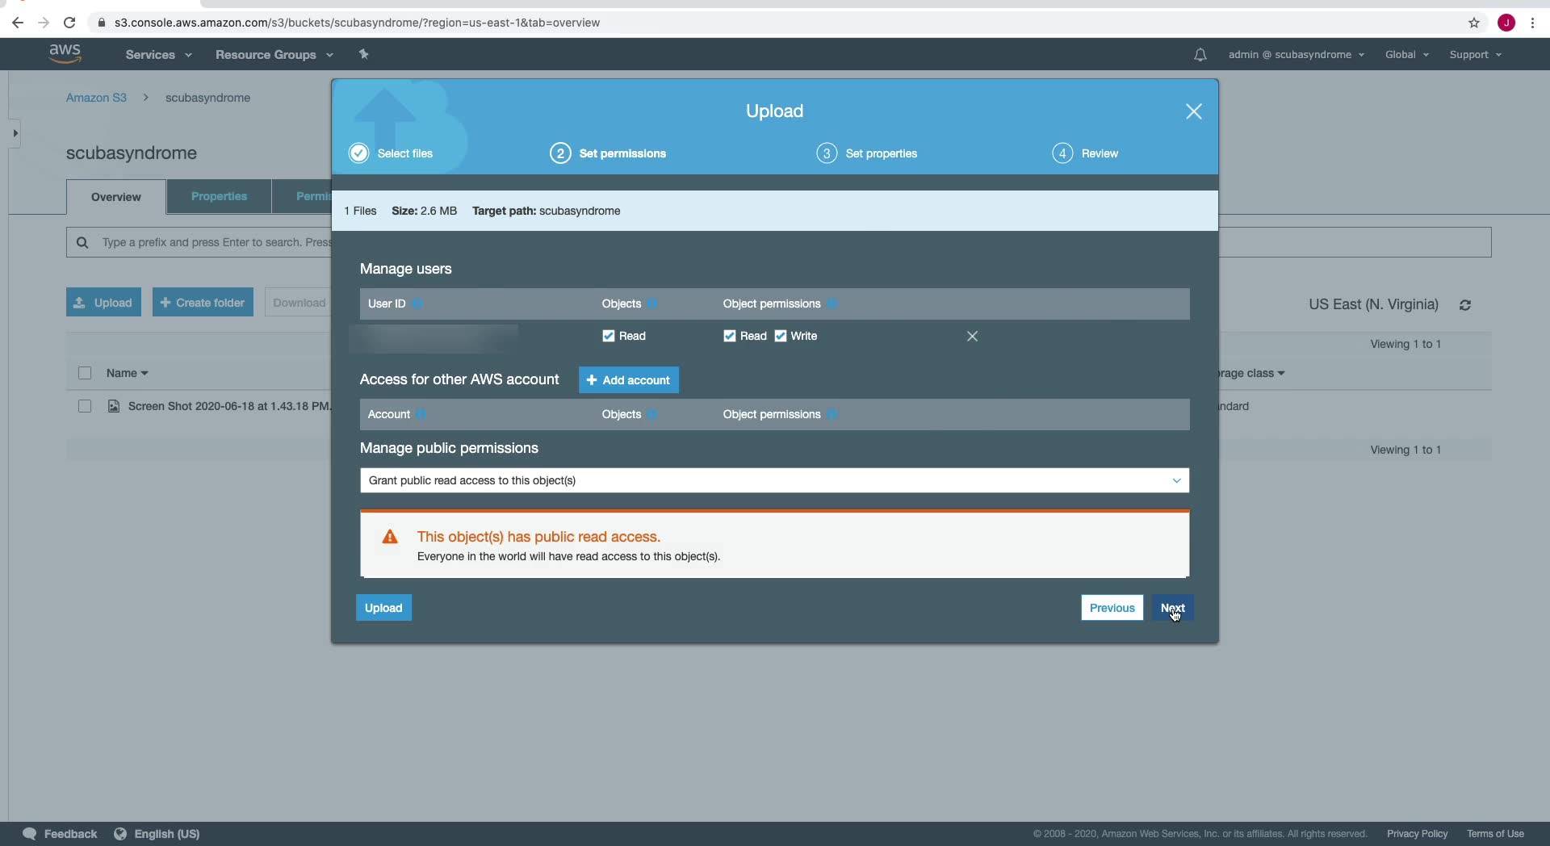Click the info icon beside Objects in Manage users
This screenshot has height=846, width=1550.
click(x=652, y=304)
